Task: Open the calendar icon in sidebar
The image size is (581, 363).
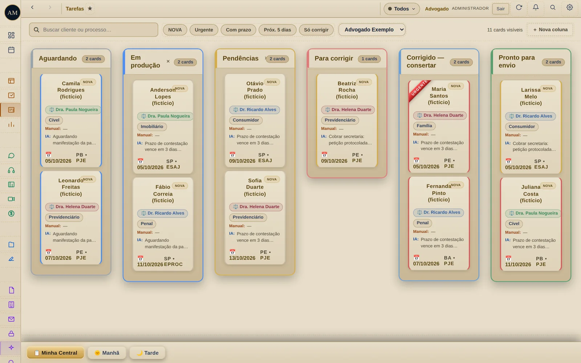Action: tap(11, 50)
